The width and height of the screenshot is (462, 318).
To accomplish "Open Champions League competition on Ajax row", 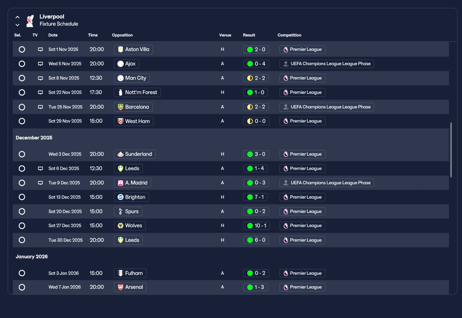I will click(x=327, y=64).
